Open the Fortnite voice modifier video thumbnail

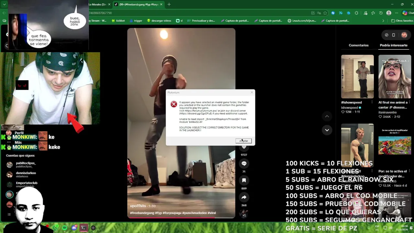click(x=395, y=145)
